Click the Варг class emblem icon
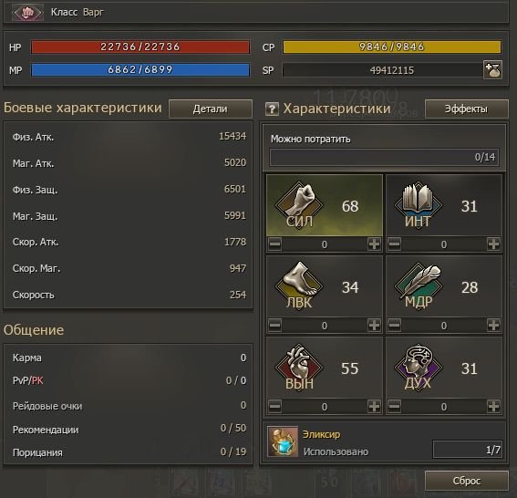This screenshot has height=498, width=517. tap(27, 13)
